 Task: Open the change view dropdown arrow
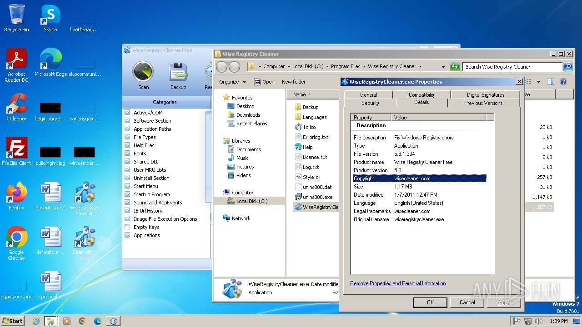click(x=538, y=82)
